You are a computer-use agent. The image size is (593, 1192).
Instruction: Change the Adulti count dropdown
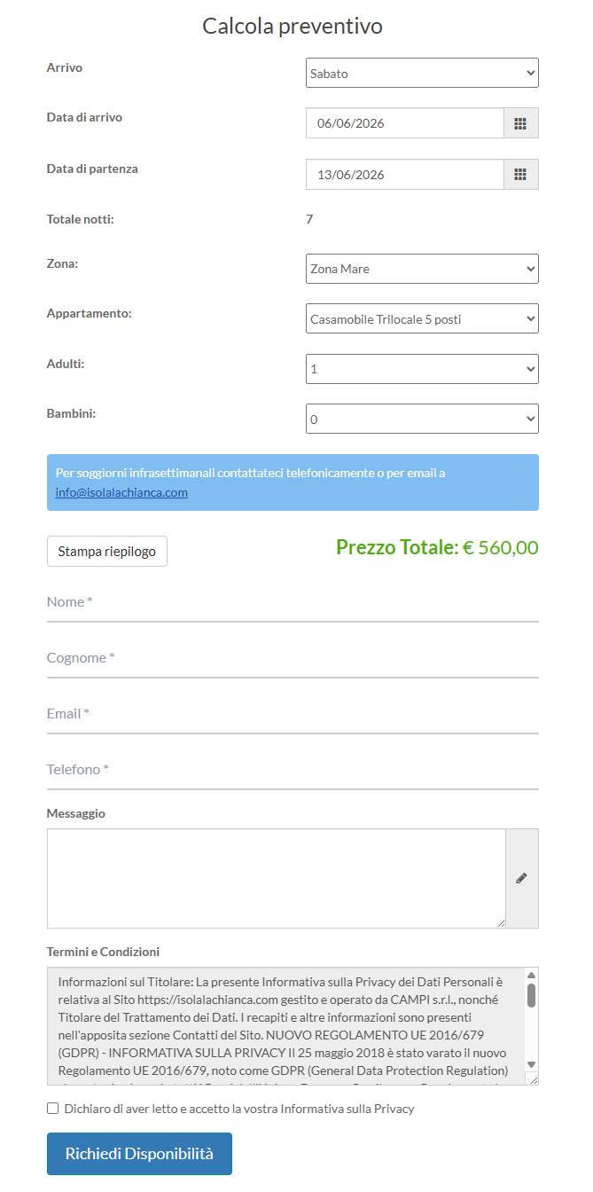[x=422, y=369]
